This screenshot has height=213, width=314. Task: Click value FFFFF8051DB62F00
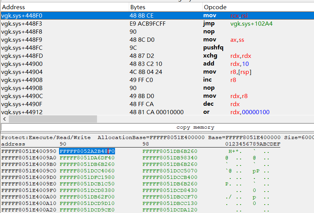pyautogui.click(x=87, y=197)
